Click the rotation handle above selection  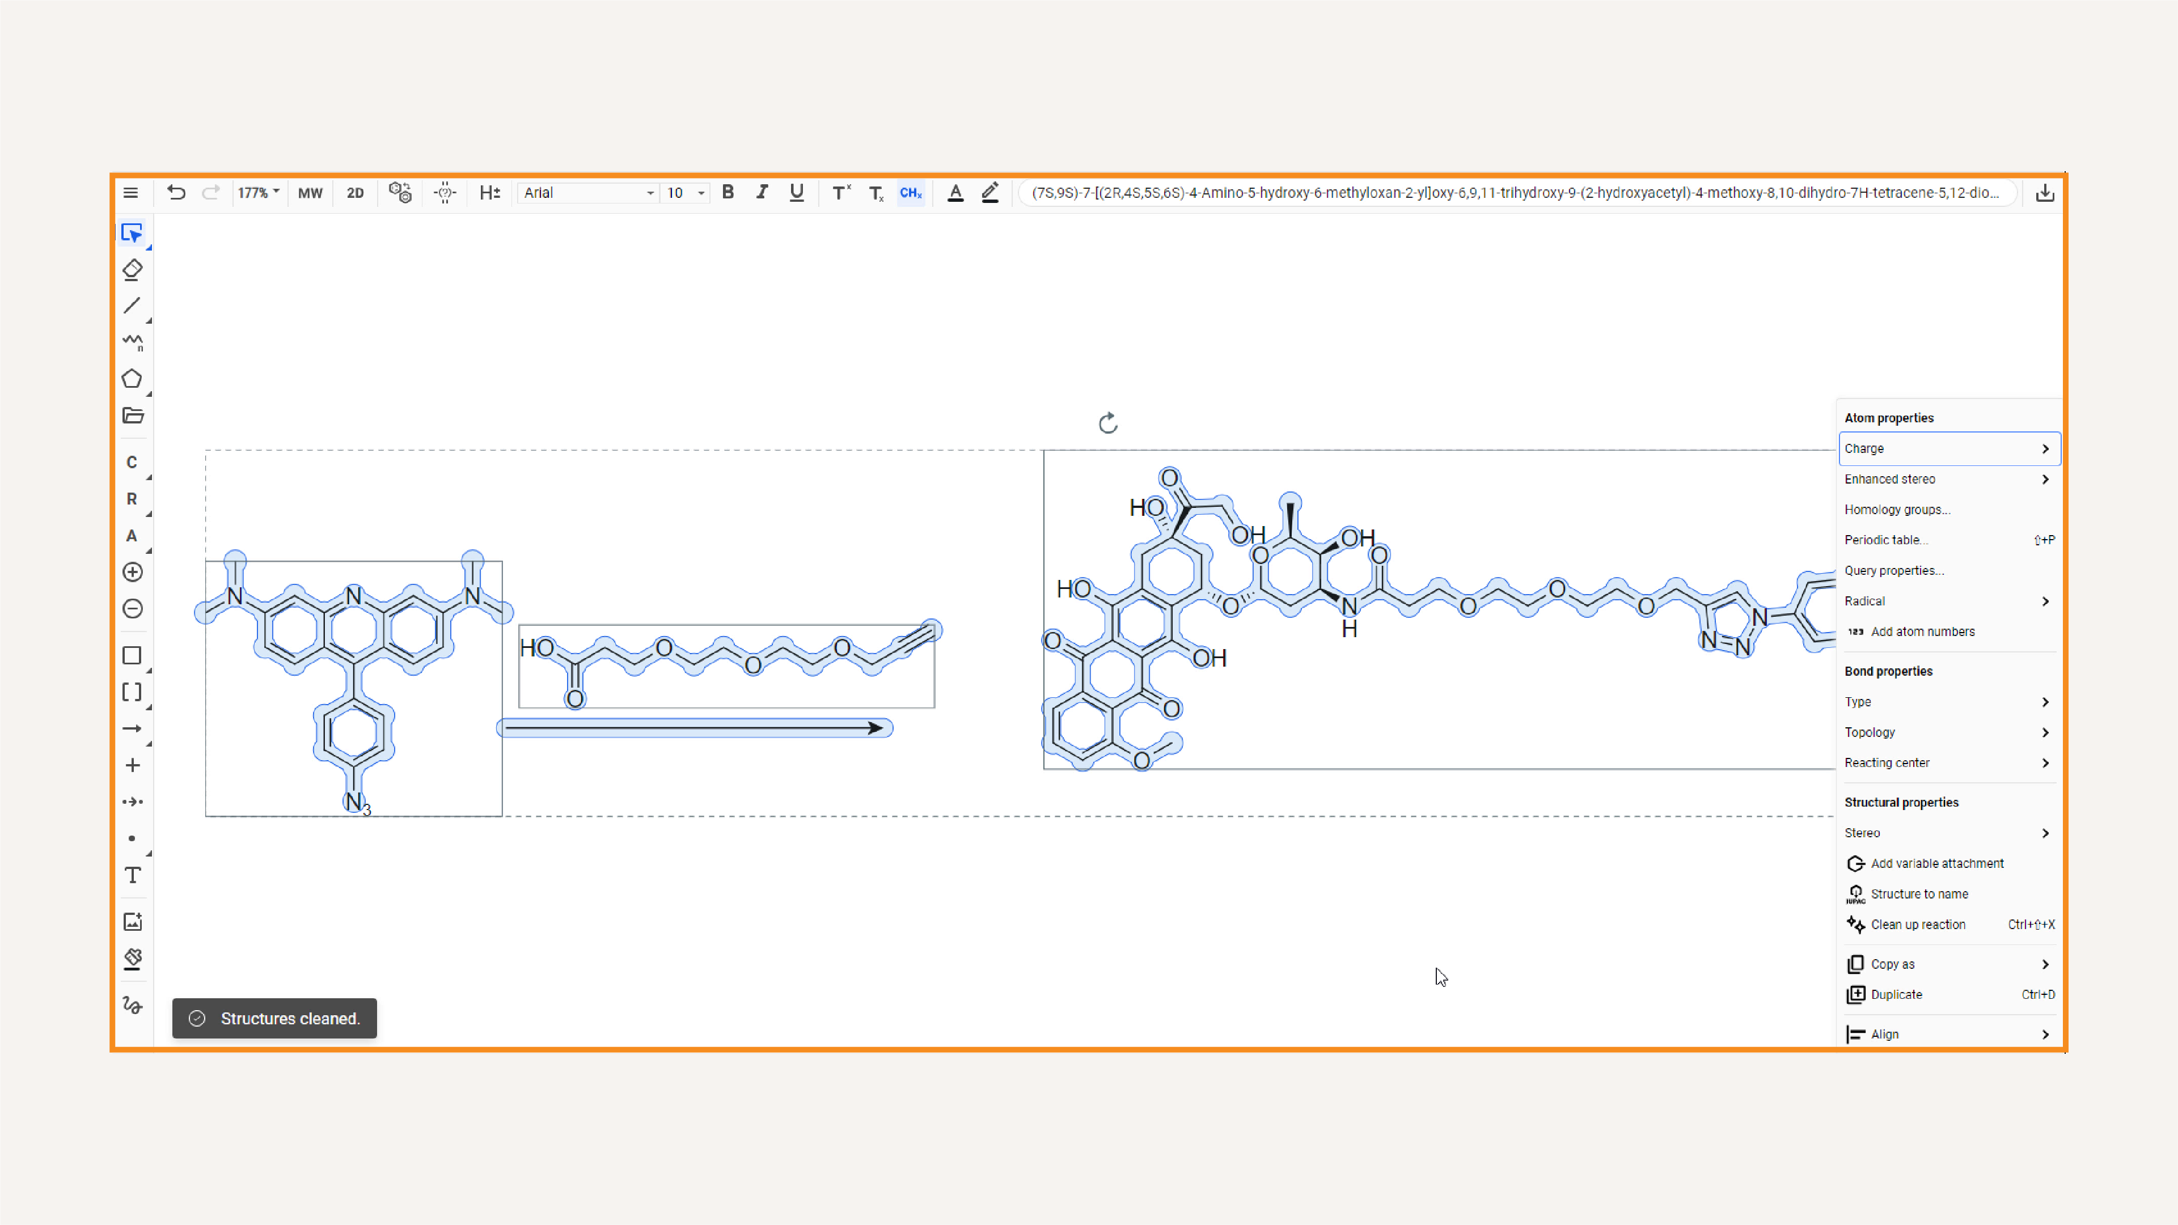click(1107, 423)
